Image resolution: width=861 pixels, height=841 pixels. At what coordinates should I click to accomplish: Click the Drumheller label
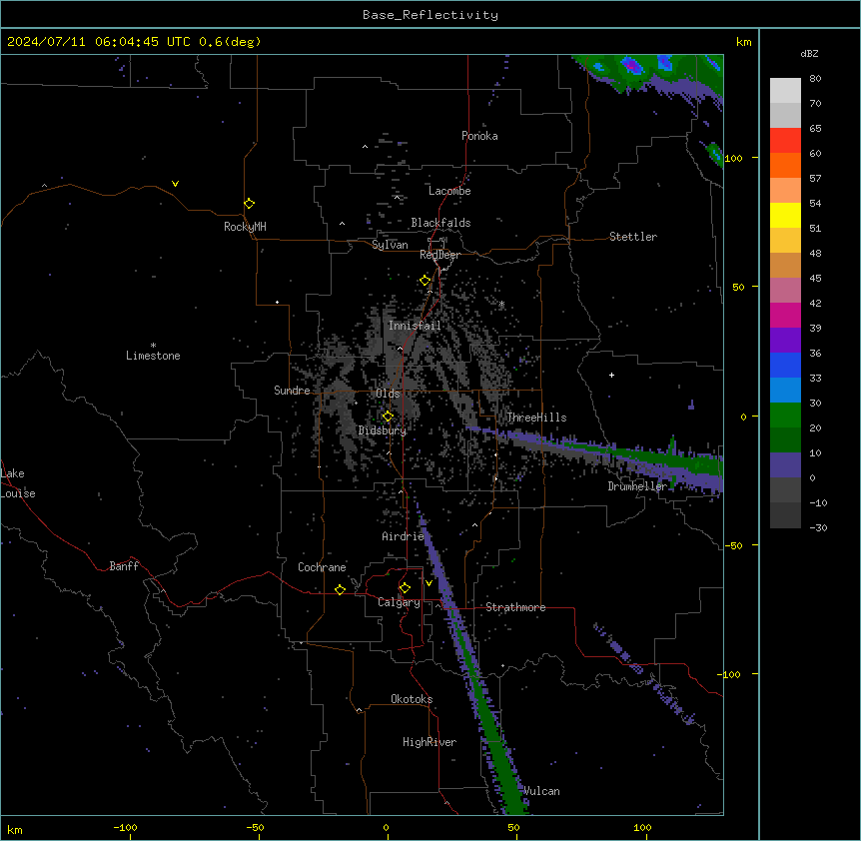tap(637, 486)
